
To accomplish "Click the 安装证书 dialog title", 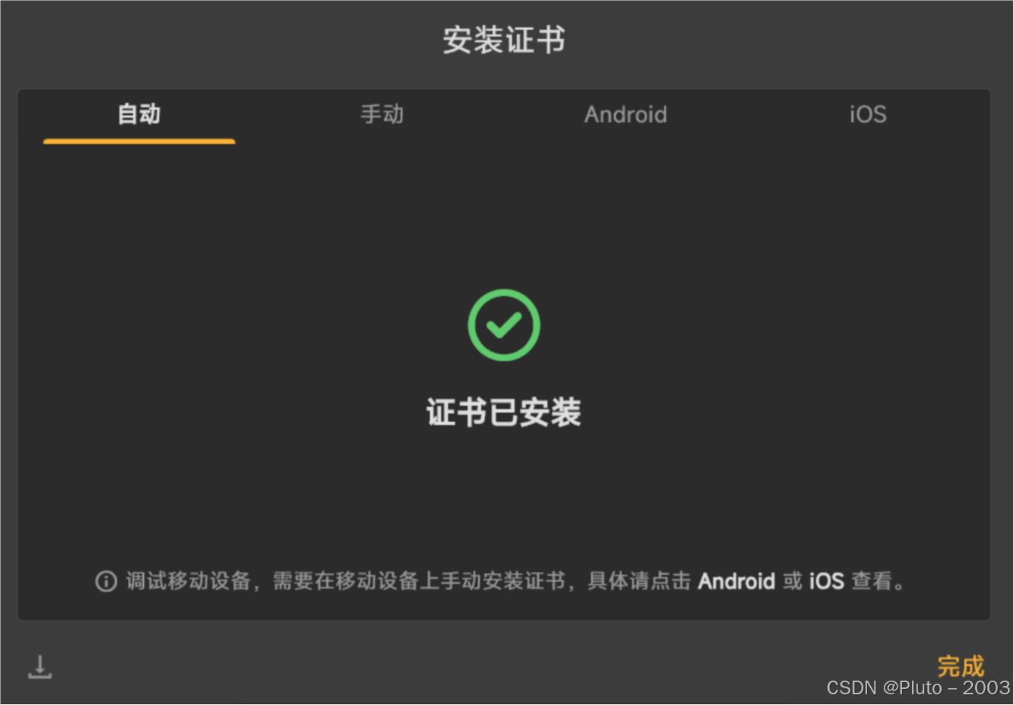I will point(504,40).
